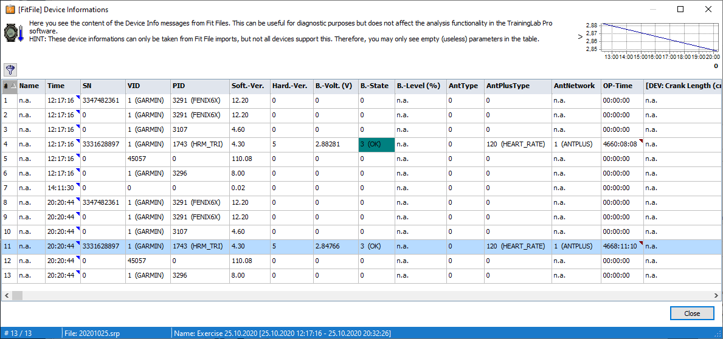723x339 pixels.
Task: Click the SN column header
Action: (87, 86)
